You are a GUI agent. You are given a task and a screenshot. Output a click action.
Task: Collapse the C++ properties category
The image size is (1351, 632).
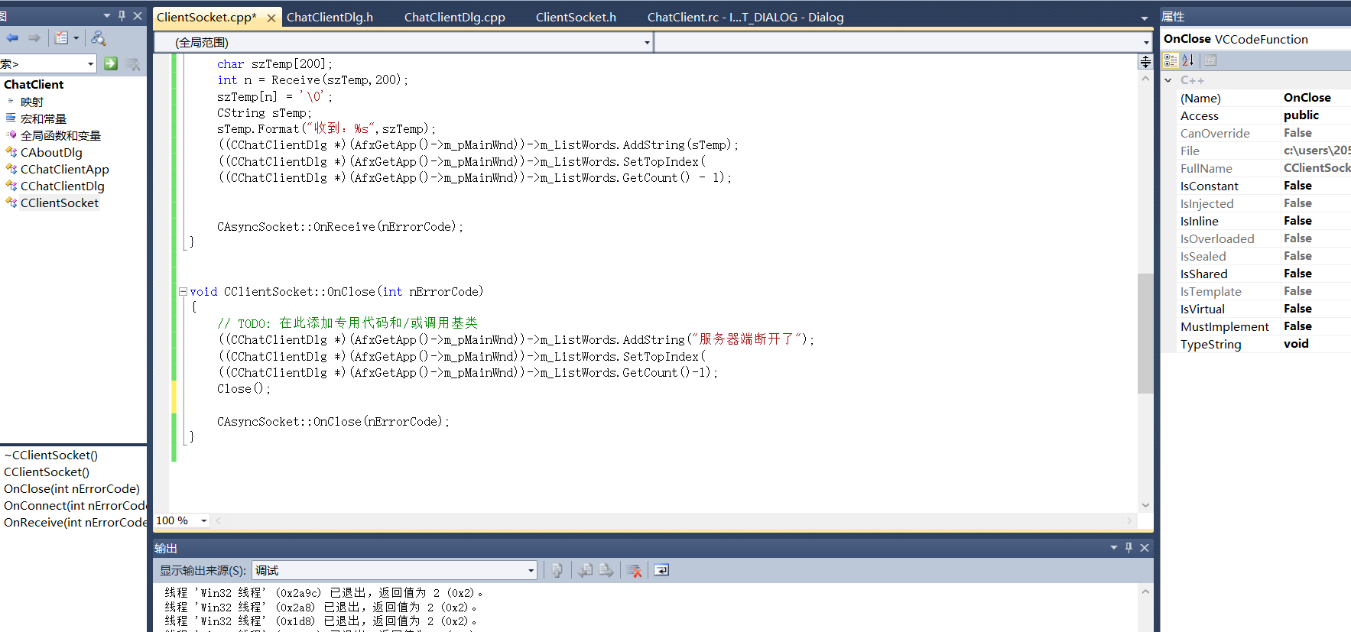click(x=1168, y=80)
